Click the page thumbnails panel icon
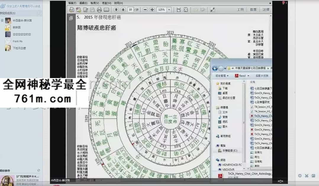The height and width of the screenshot is (186, 319). (71, 18)
